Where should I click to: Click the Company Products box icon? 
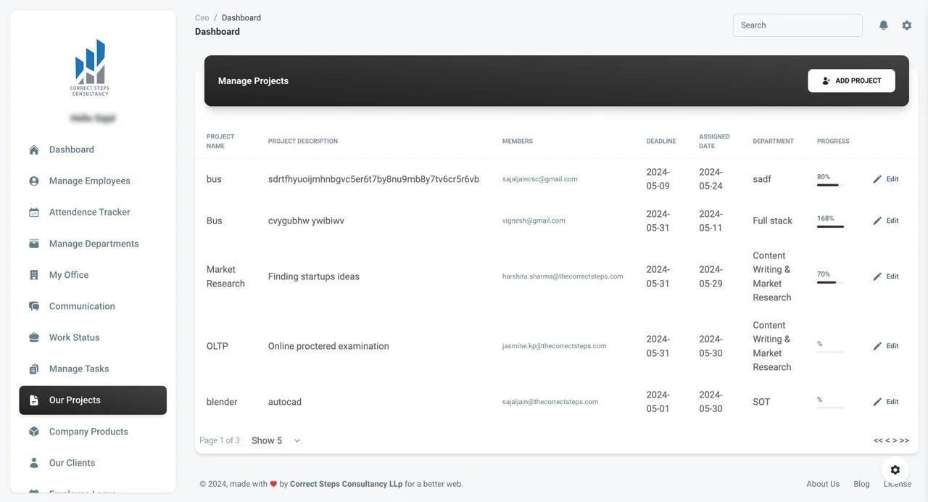point(34,432)
